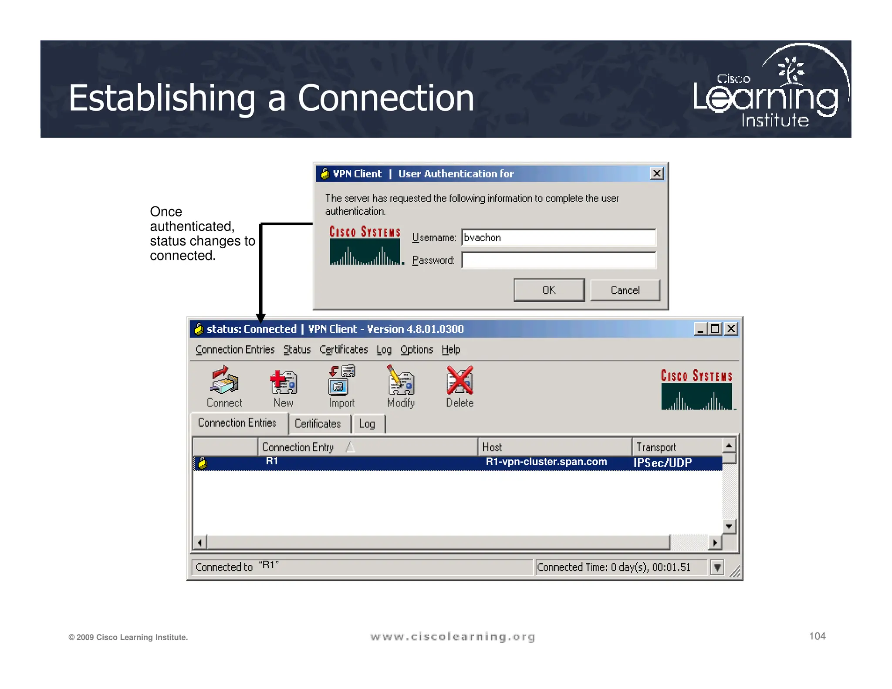Click the list's scroll up arrow
Screen dimensions: 892x689
(729, 446)
